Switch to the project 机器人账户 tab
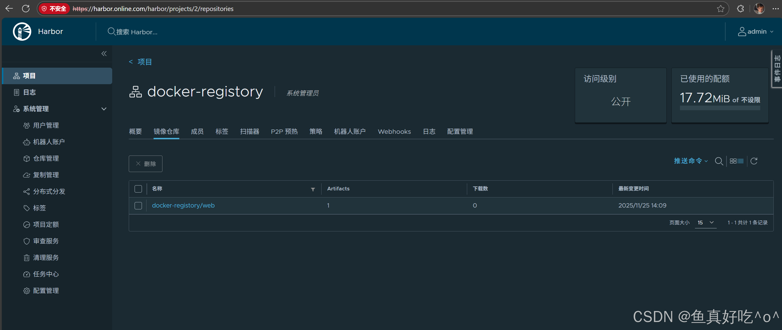782x330 pixels. 350,132
